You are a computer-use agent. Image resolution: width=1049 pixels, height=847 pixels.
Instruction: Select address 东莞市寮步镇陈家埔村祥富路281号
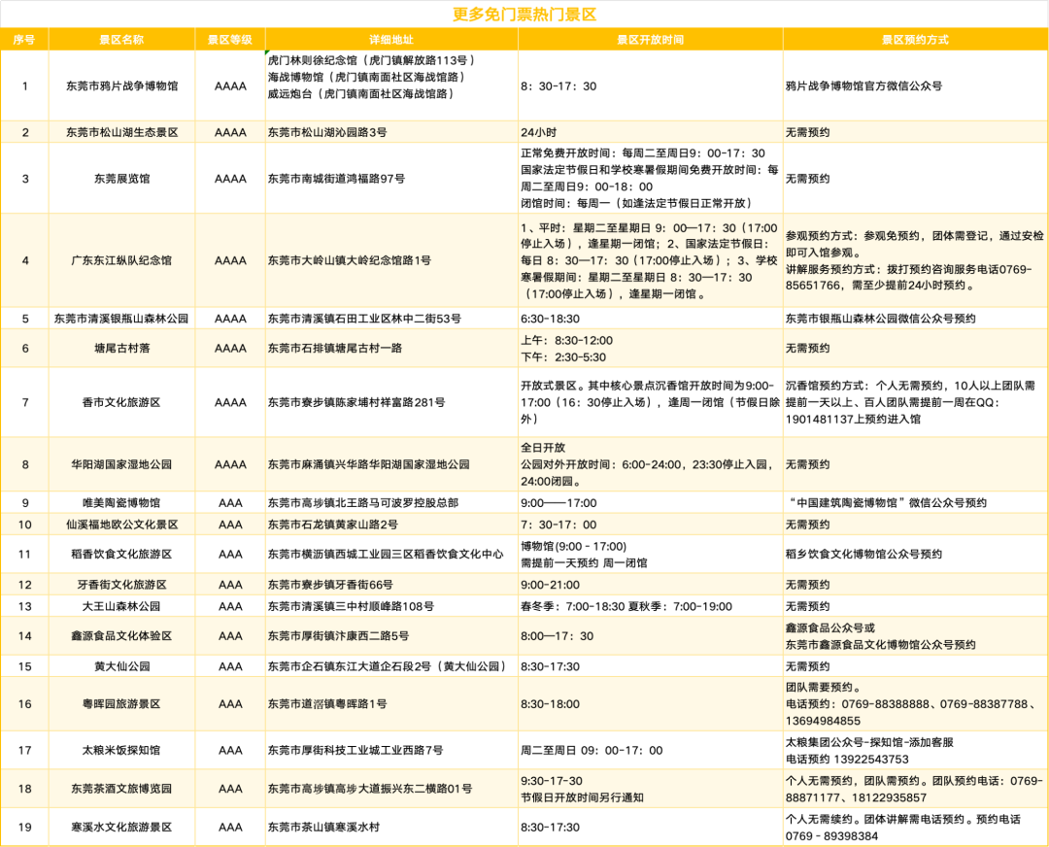click(x=356, y=402)
